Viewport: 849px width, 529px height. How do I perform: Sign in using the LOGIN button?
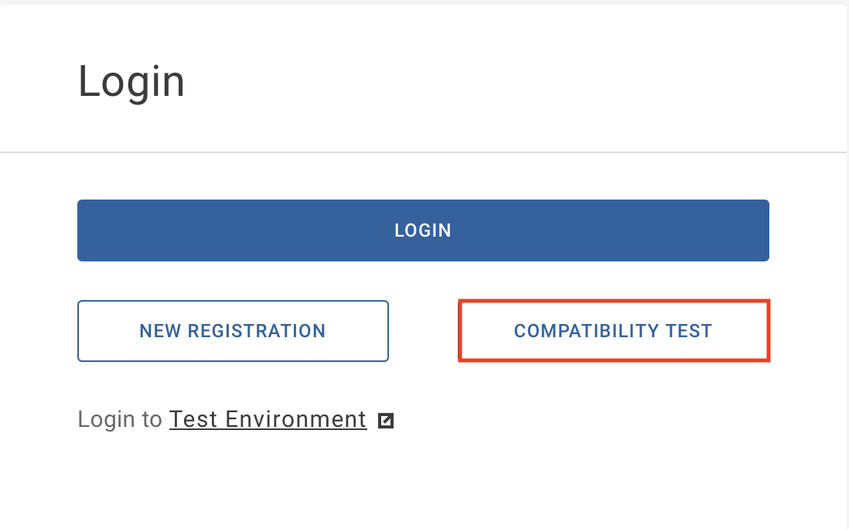tap(423, 230)
